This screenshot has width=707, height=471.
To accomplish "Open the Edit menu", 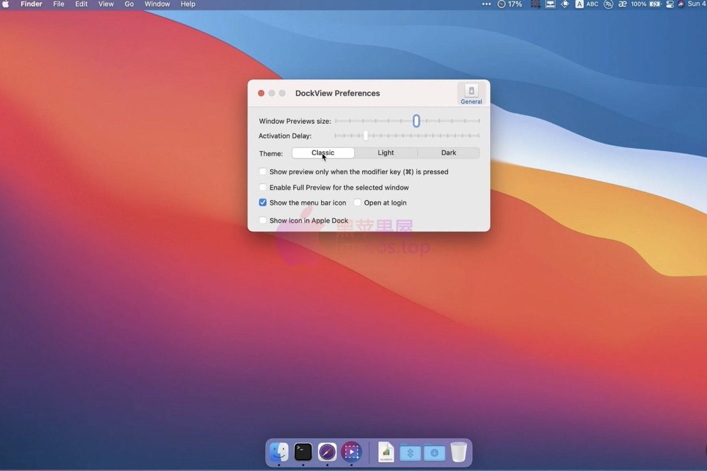I will pyautogui.click(x=81, y=4).
